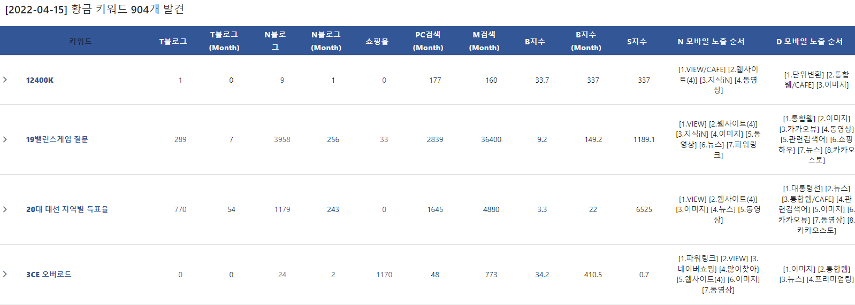Sort by the T블로그 (Month) column header

click(x=224, y=41)
